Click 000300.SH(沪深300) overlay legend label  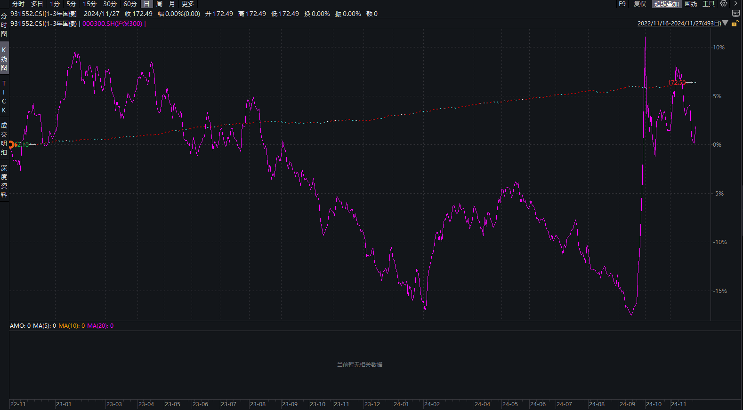(113, 24)
